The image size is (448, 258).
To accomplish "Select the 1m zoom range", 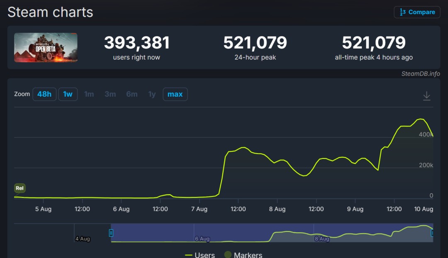I will pyautogui.click(x=89, y=94).
